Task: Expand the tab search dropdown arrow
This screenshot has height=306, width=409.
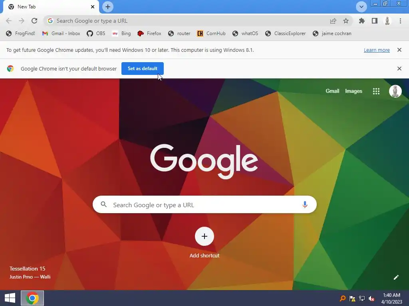Action: coord(361,7)
